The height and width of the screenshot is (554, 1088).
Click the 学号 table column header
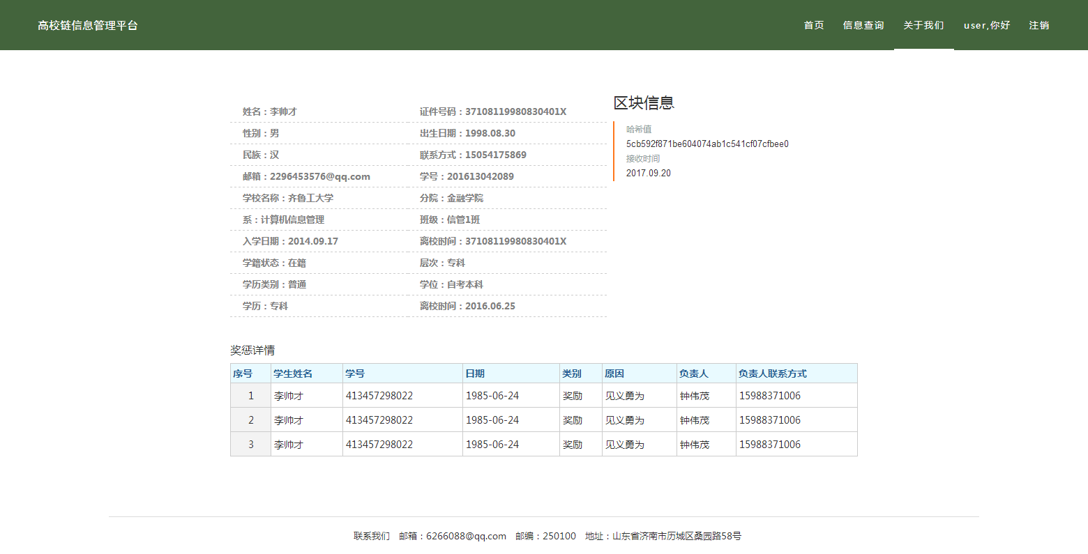[x=355, y=374]
